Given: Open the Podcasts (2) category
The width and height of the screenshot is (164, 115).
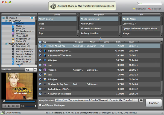Looking at the screenshot, I should coord(22,34).
